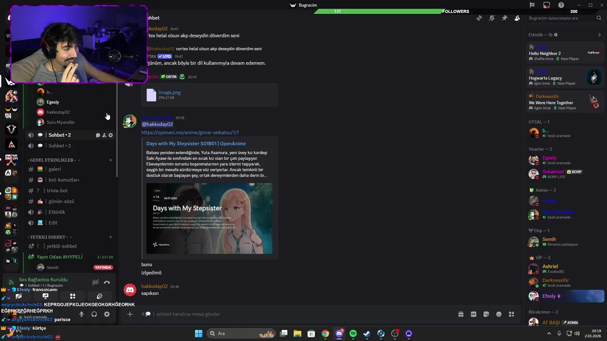
Task: Toggle noise suppression icon in voice panel
Action: tap(95, 282)
